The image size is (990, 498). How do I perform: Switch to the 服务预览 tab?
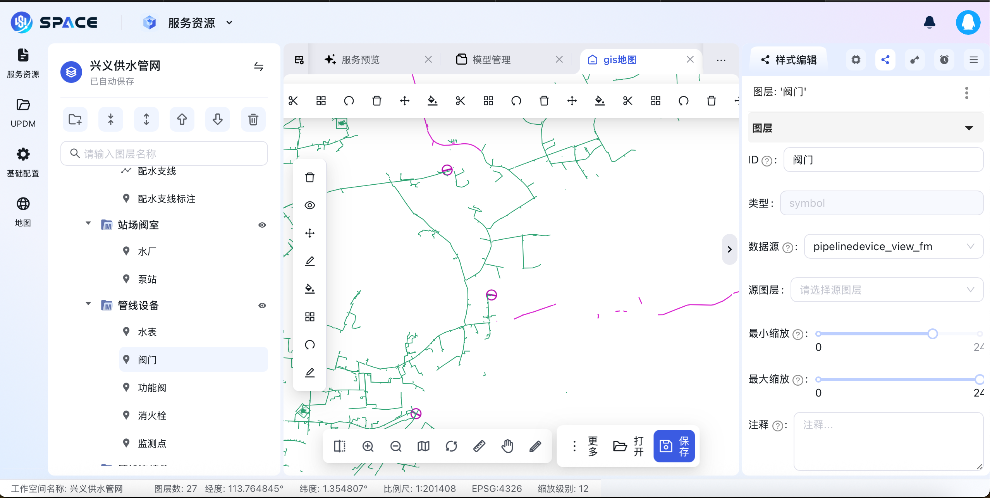(x=360, y=60)
